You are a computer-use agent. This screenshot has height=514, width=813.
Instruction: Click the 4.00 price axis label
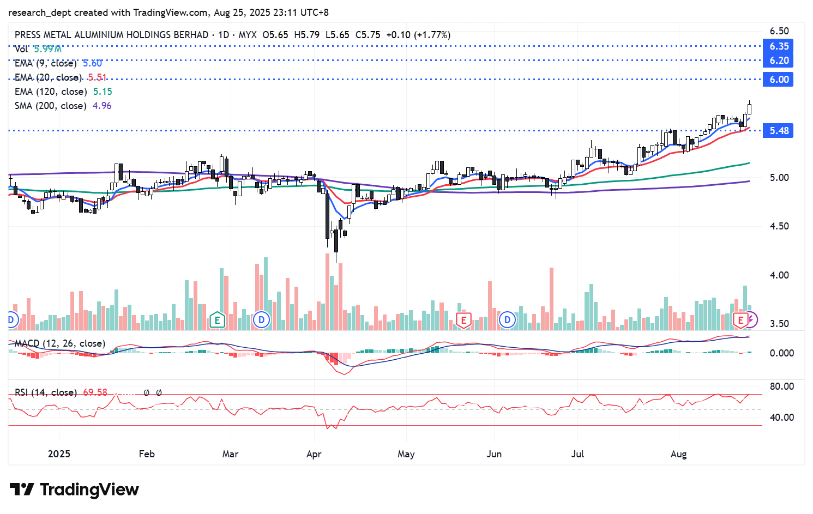tap(779, 275)
